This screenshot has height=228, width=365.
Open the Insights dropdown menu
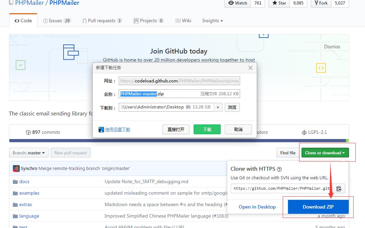(x=212, y=21)
